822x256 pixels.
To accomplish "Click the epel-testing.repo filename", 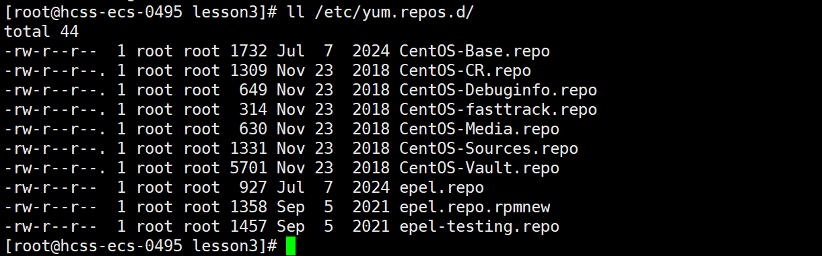I will pos(479,226).
